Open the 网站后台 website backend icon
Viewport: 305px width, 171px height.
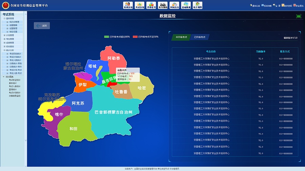(174, 5)
